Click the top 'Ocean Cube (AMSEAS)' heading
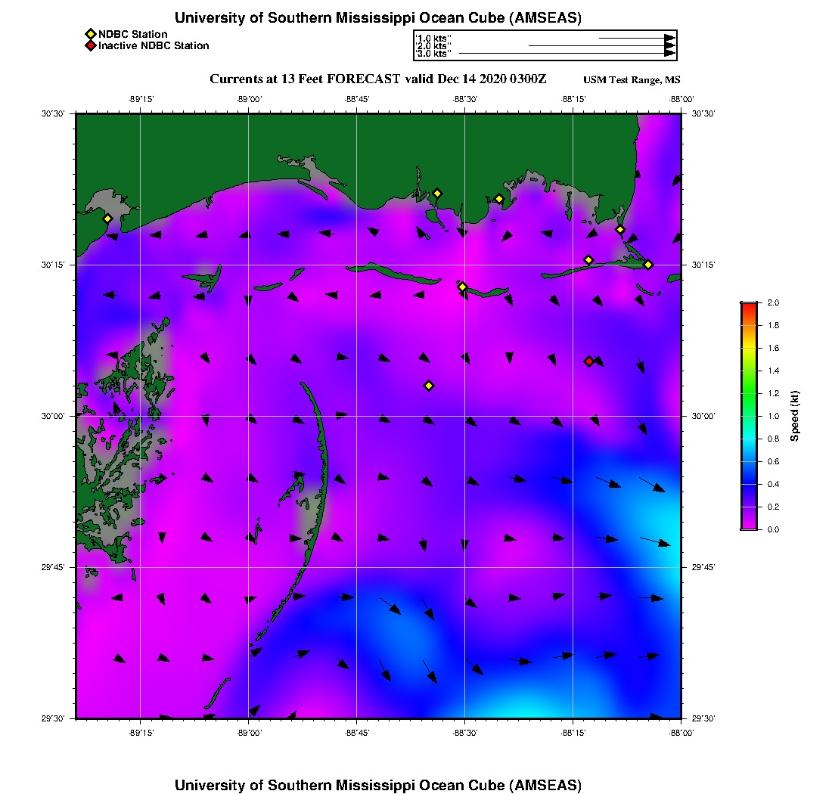The width and height of the screenshot is (832, 794). (378, 17)
